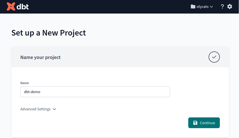Click the dbt wordmark text
The height and width of the screenshot is (138, 239).
point(23,6)
